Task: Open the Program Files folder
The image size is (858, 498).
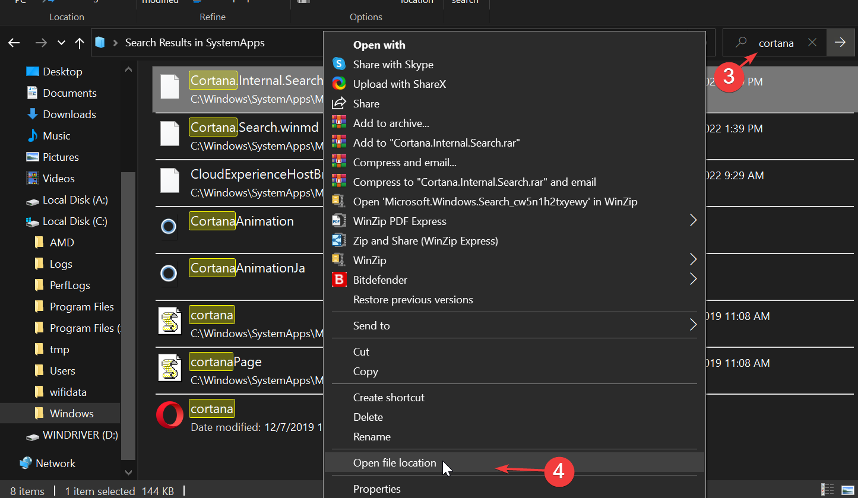Action: 82,306
